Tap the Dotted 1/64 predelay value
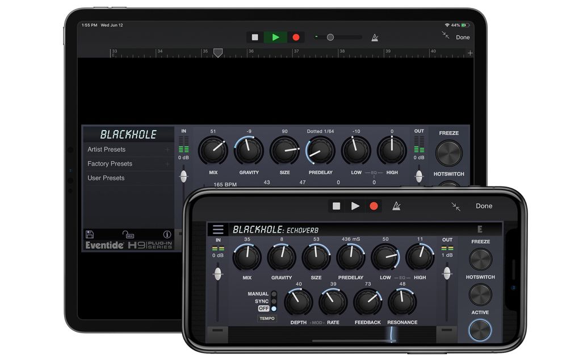Viewport: 583px width, 362px height. [x=320, y=131]
